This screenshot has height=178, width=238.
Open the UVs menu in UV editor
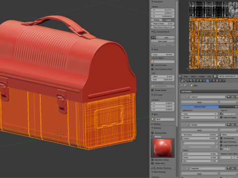(x=209, y=77)
